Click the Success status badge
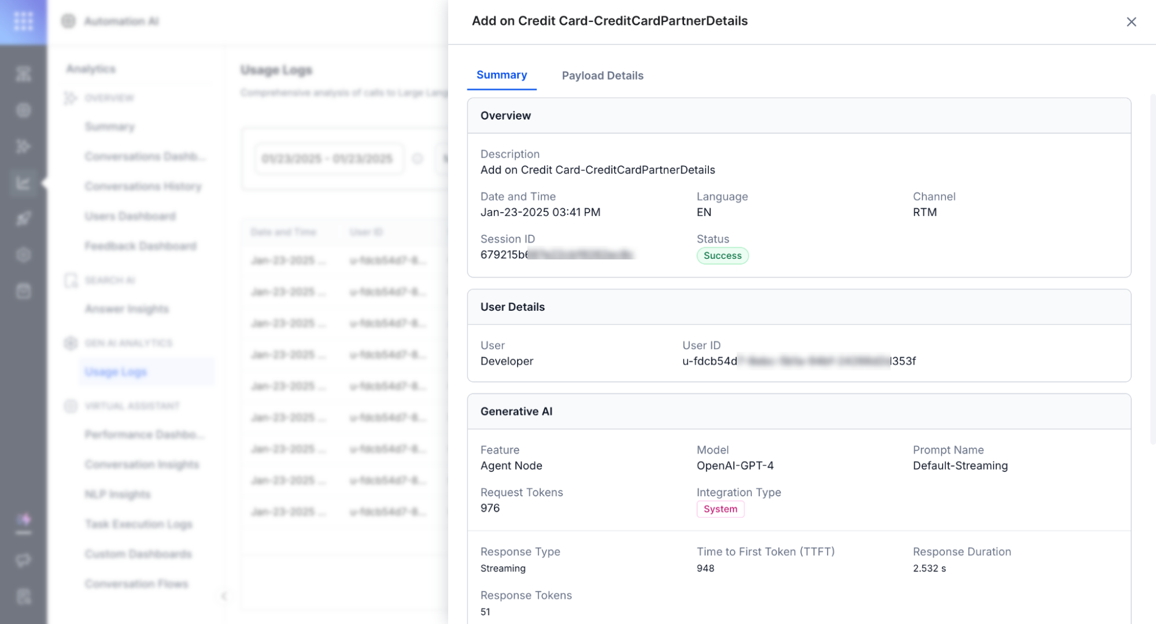The width and height of the screenshot is (1156, 624). coord(722,256)
